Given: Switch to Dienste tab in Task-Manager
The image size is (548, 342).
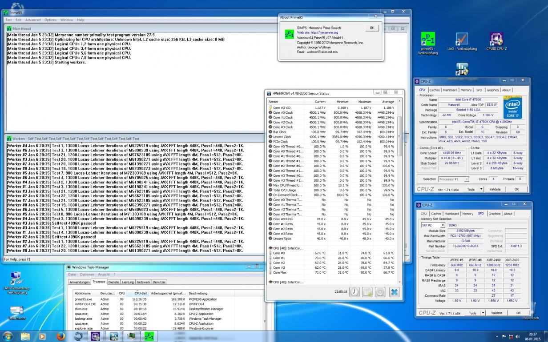Looking at the screenshot, I should click(x=114, y=282).
